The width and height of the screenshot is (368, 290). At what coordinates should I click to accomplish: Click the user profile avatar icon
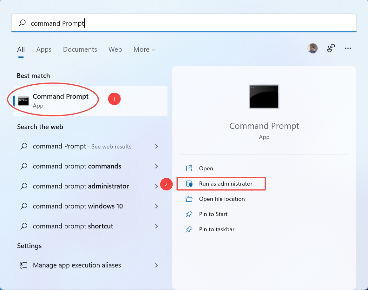tap(312, 49)
